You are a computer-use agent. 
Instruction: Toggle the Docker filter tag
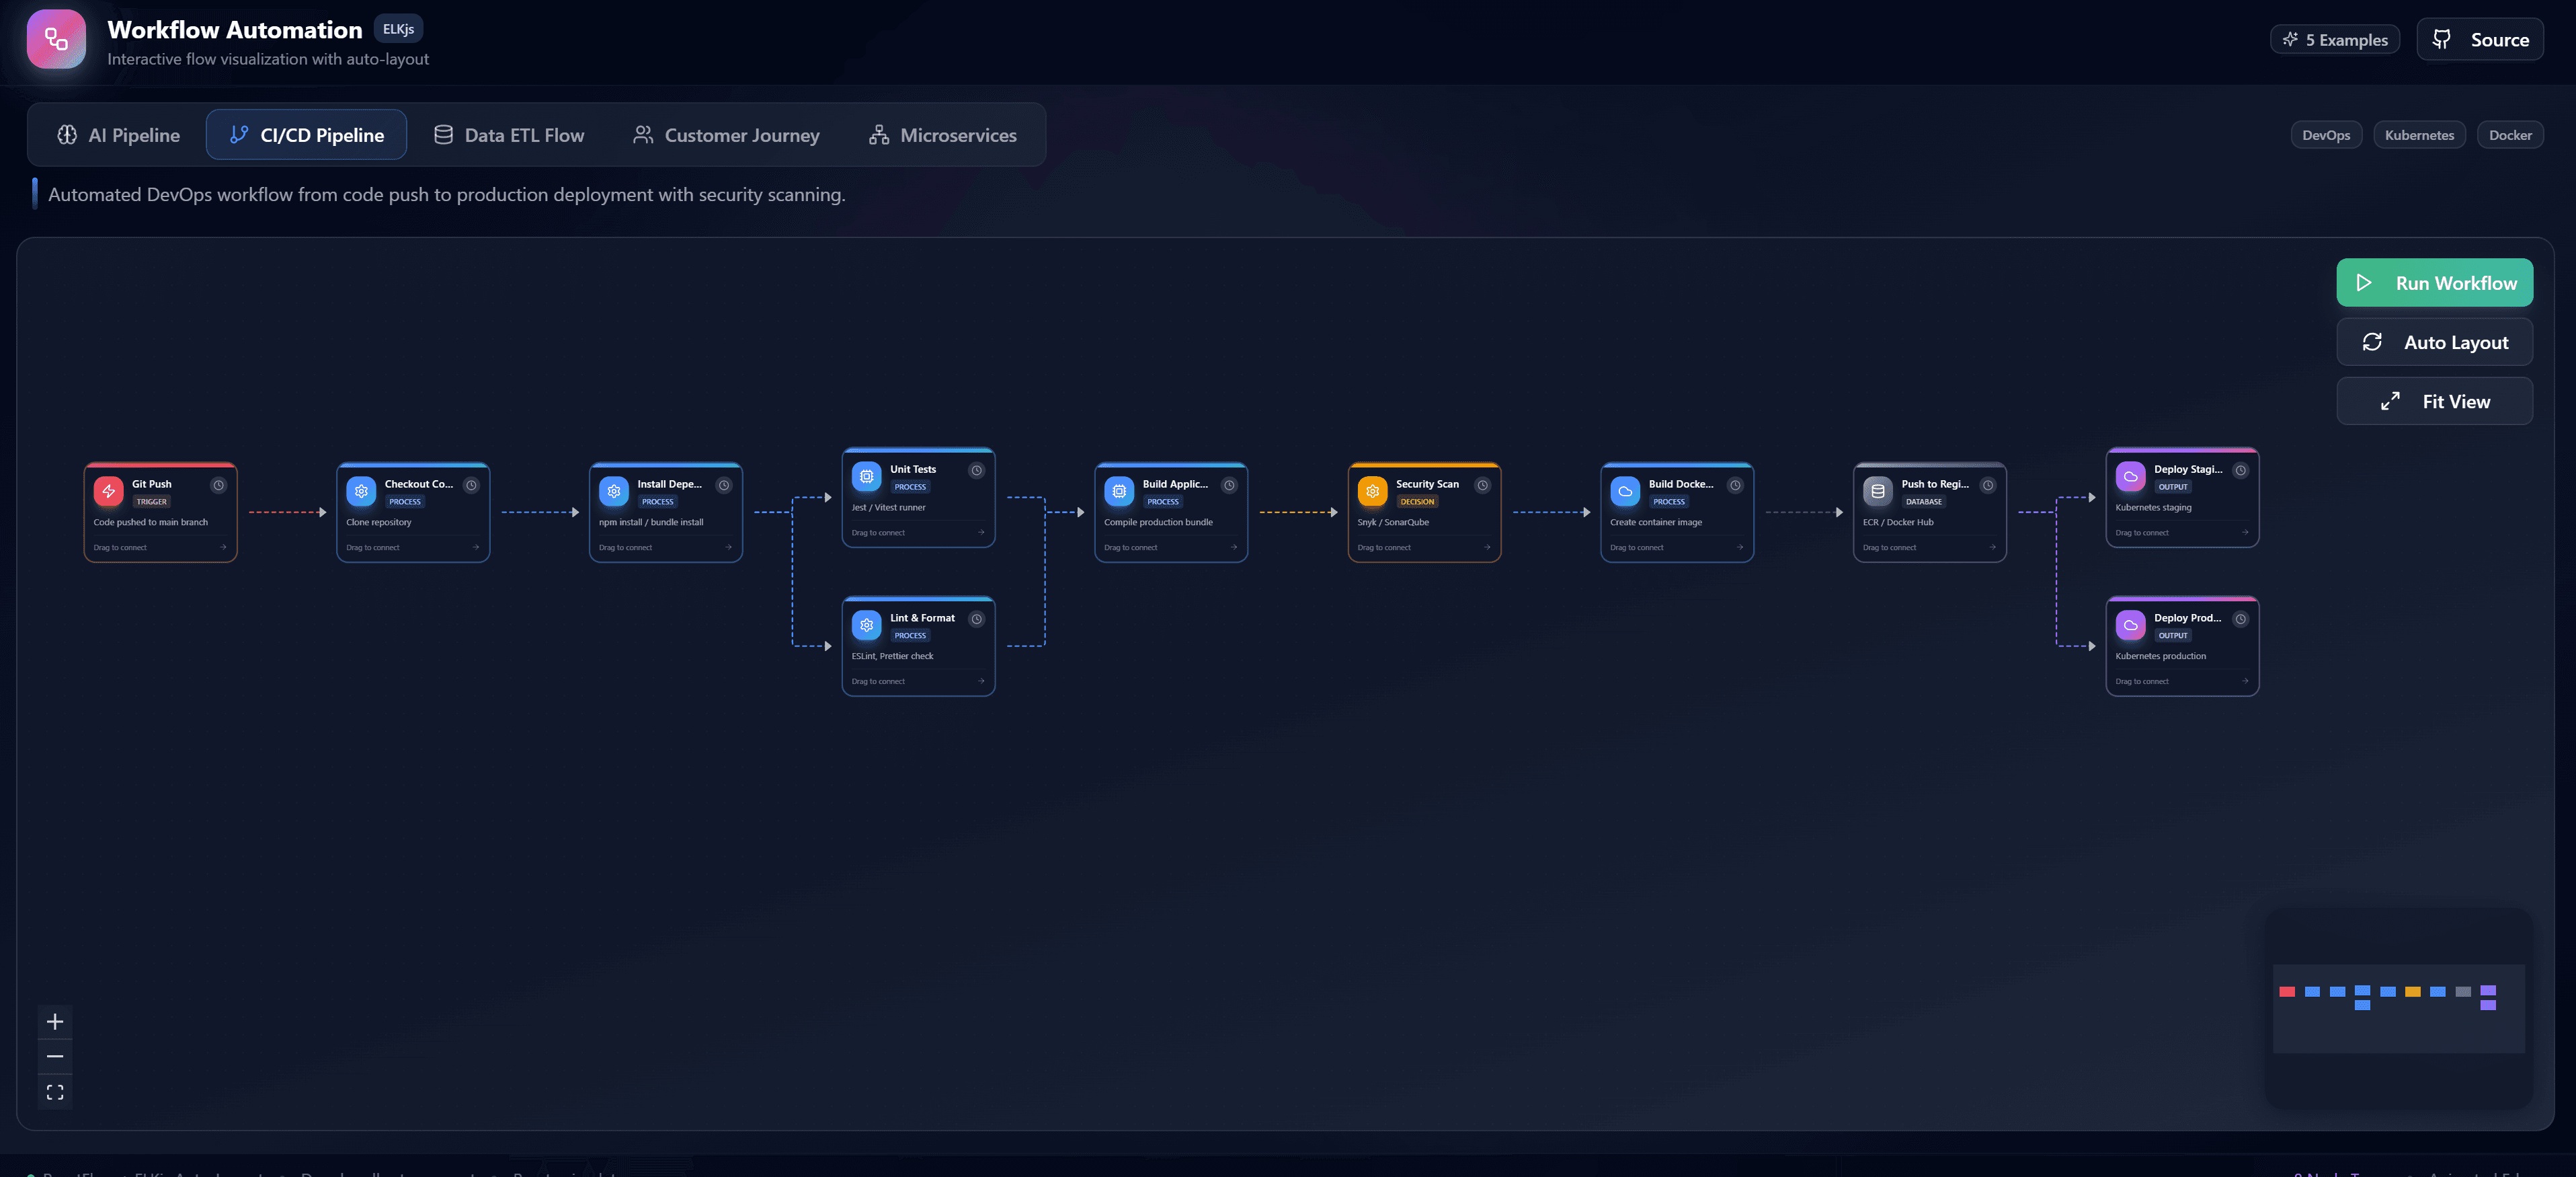point(2510,134)
